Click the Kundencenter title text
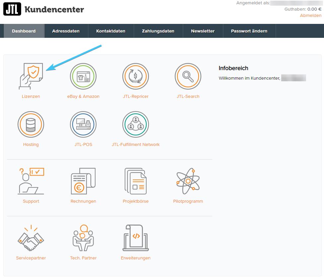This screenshot has height=279, width=324. point(54,10)
